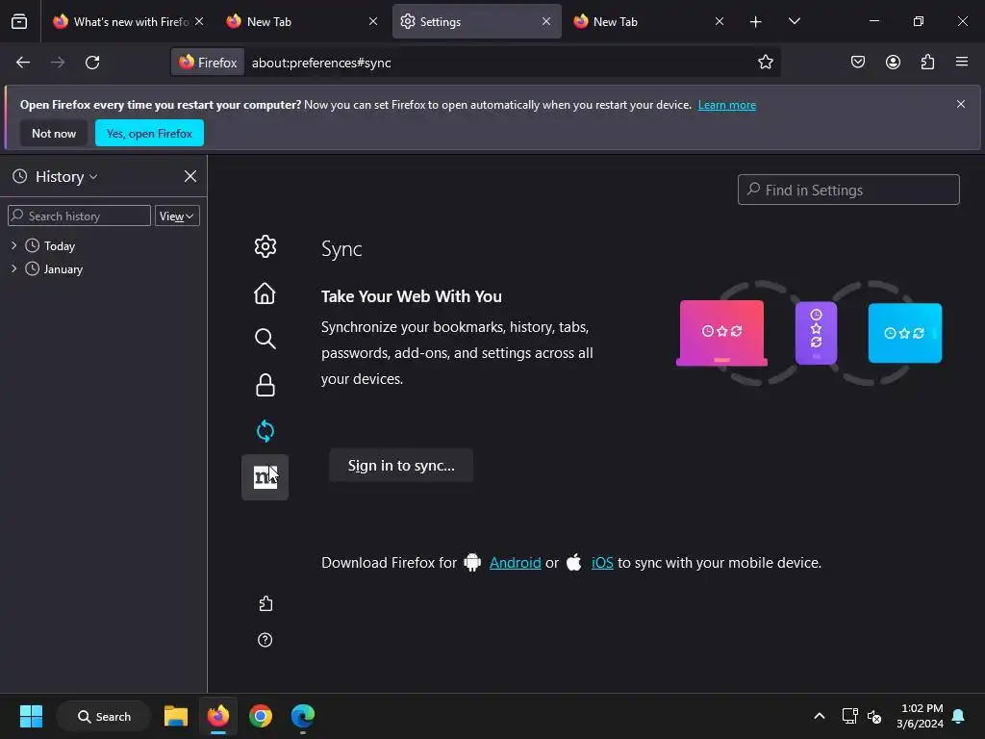Open the View sort dropdown
The width and height of the screenshot is (985, 739).
click(177, 217)
